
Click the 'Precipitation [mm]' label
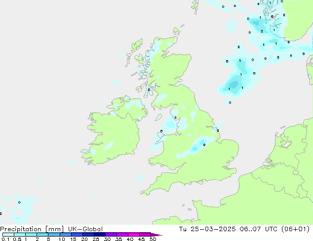point(32,229)
